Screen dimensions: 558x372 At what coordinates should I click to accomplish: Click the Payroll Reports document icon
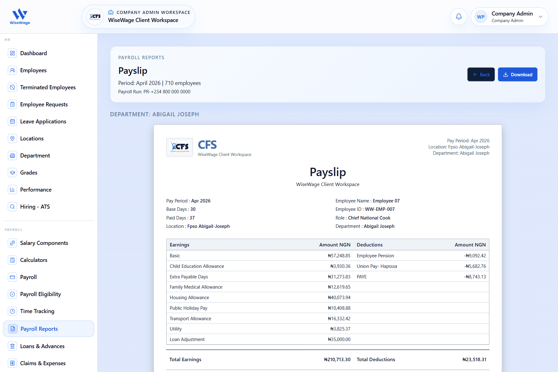(13, 329)
